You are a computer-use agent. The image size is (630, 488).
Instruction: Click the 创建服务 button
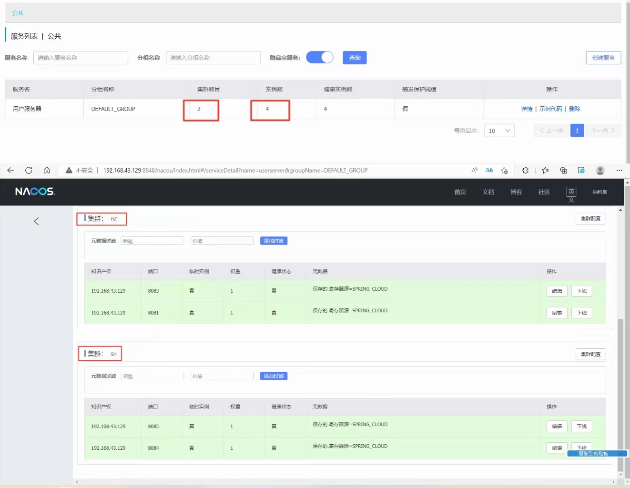pos(603,58)
